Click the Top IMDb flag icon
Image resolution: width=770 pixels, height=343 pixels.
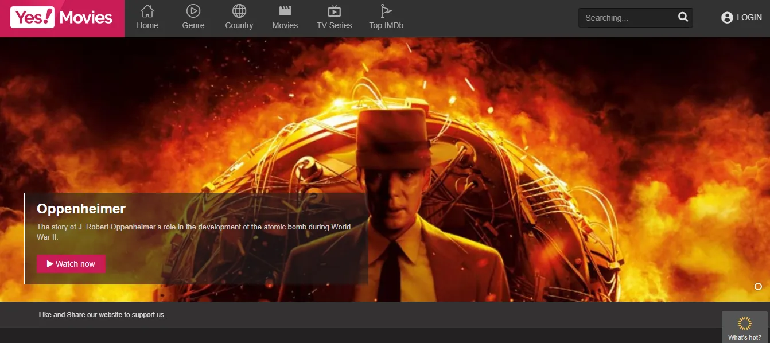click(386, 11)
